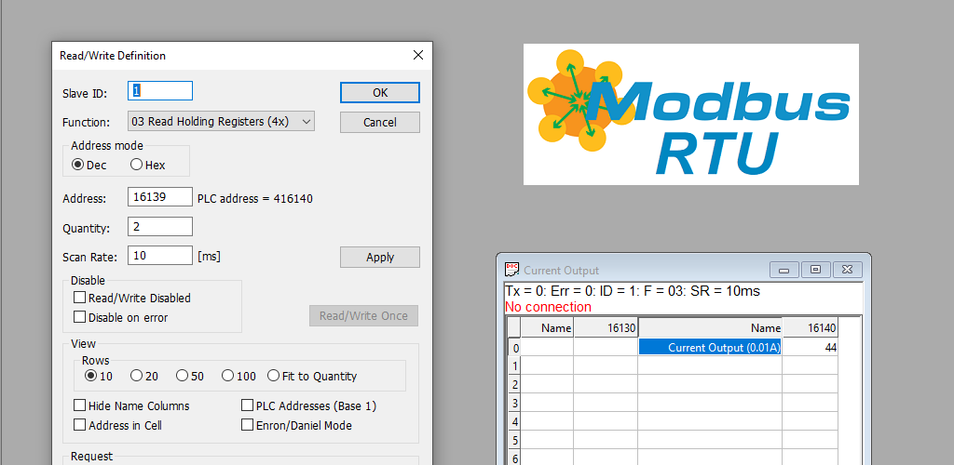This screenshot has width=954, height=465.
Task: Click the Quantity input field
Action: (x=160, y=226)
